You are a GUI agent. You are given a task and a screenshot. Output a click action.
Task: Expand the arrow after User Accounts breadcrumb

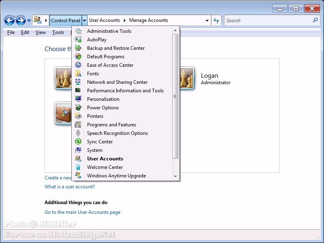(x=125, y=20)
